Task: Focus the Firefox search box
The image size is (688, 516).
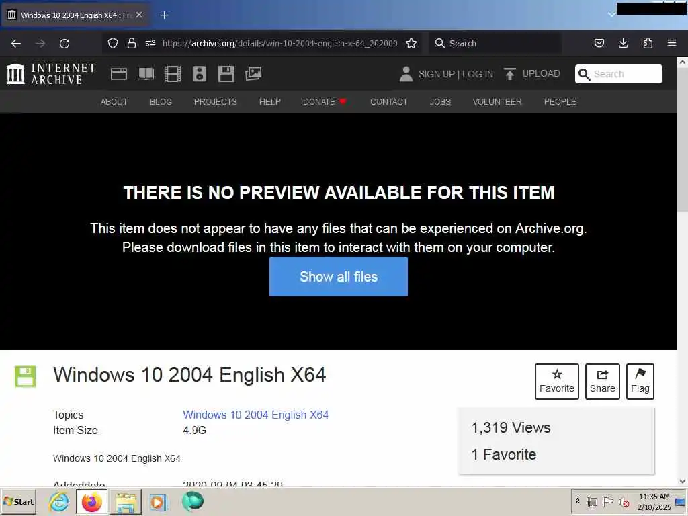Action: click(x=495, y=43)
